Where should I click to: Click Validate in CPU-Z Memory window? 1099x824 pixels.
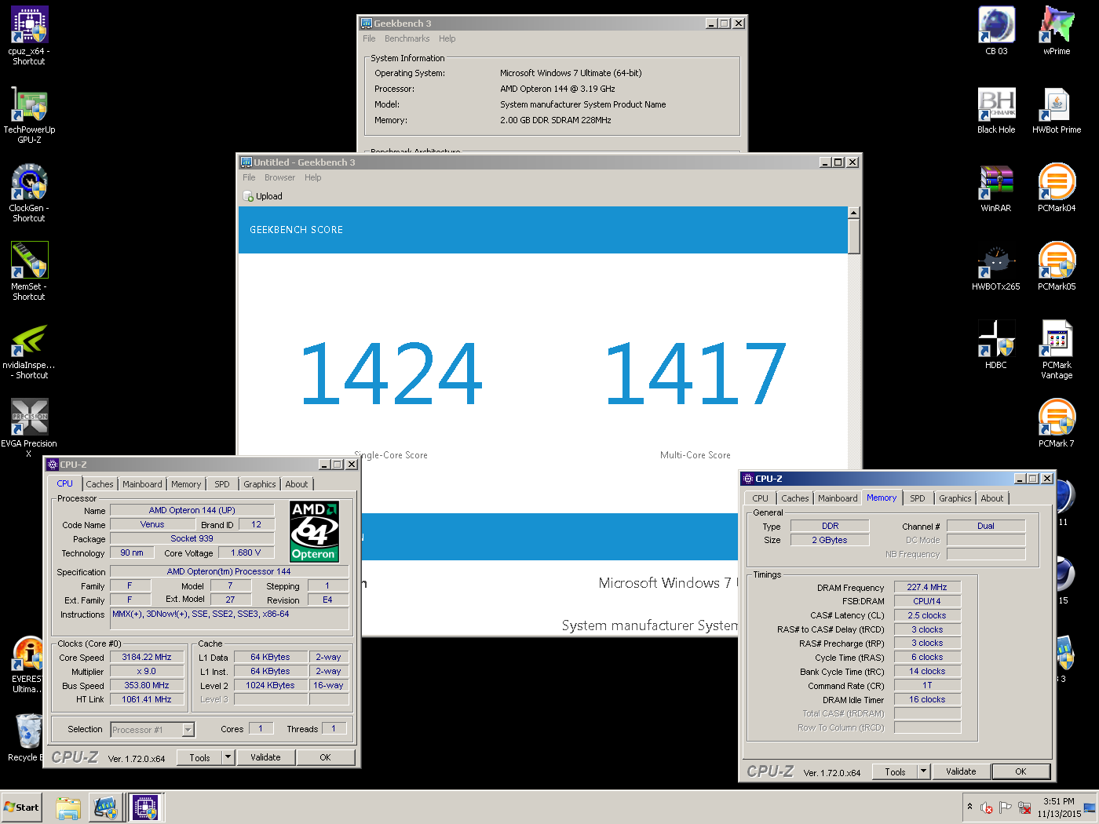coord(961,771)
